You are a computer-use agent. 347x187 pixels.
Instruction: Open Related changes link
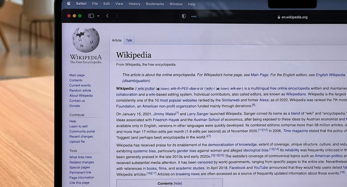pos(81,162)
